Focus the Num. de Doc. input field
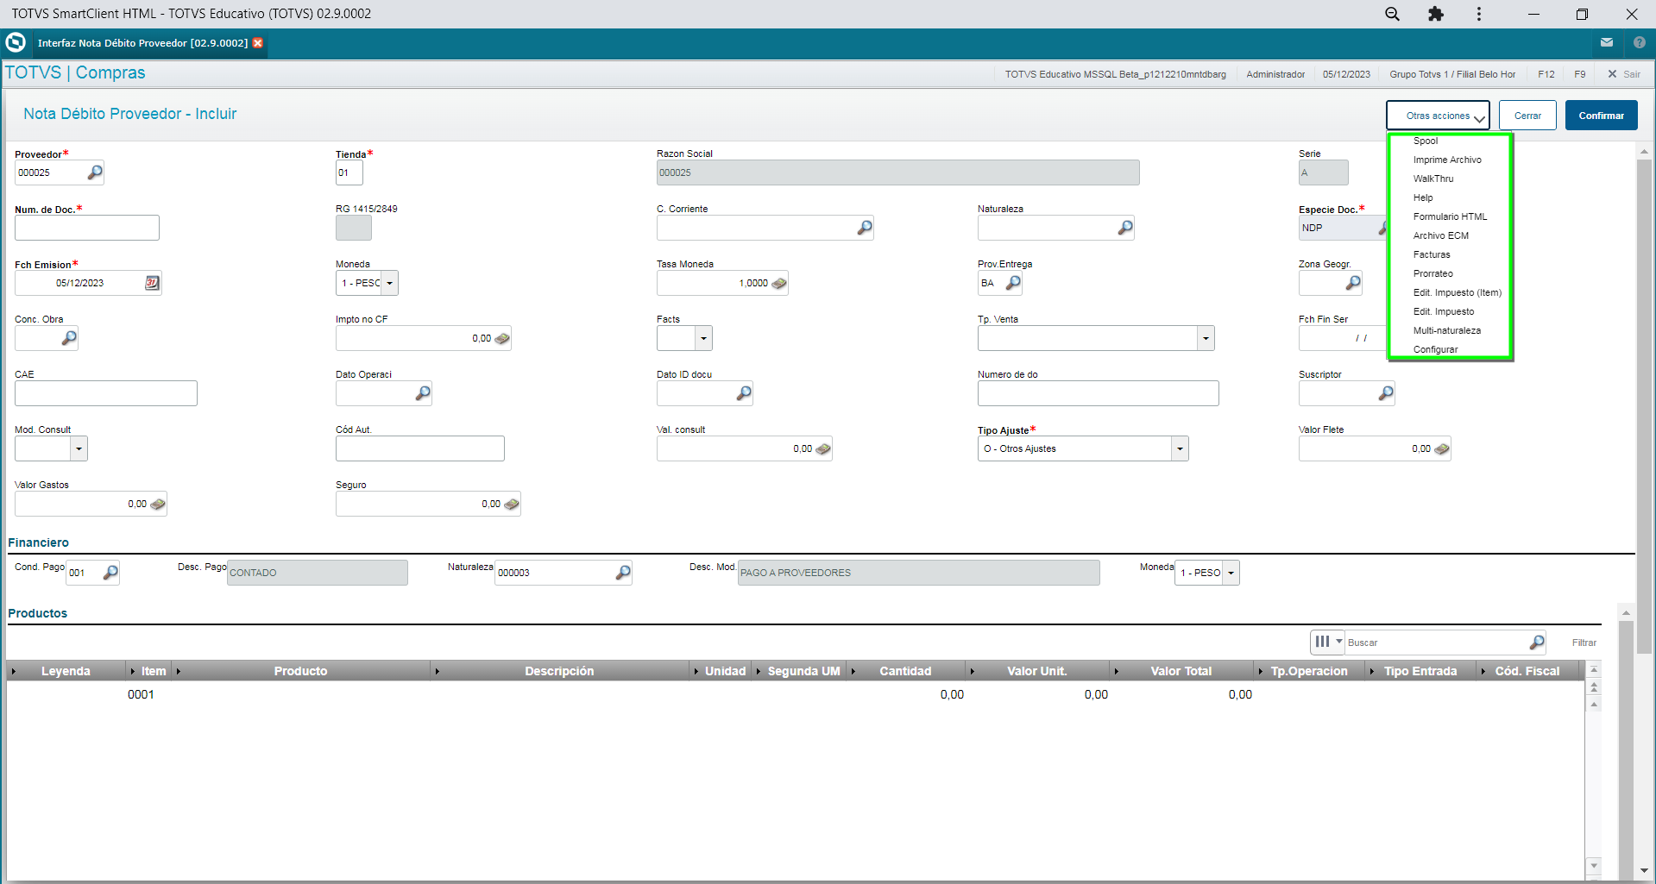 point(87,228)
